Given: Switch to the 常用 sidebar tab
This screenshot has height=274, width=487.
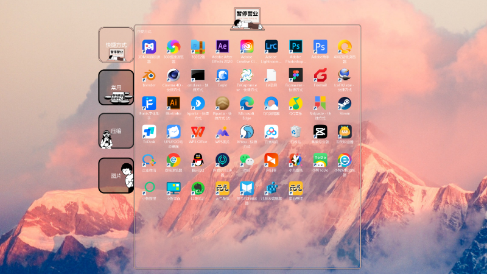Looking at the screenshot, I should coord(116,88).
